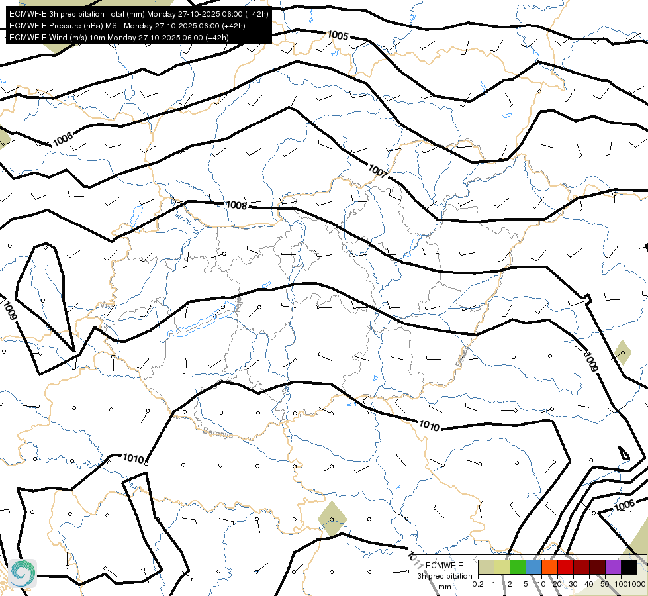Click the Baranya county label

click(x=218, y=433)
